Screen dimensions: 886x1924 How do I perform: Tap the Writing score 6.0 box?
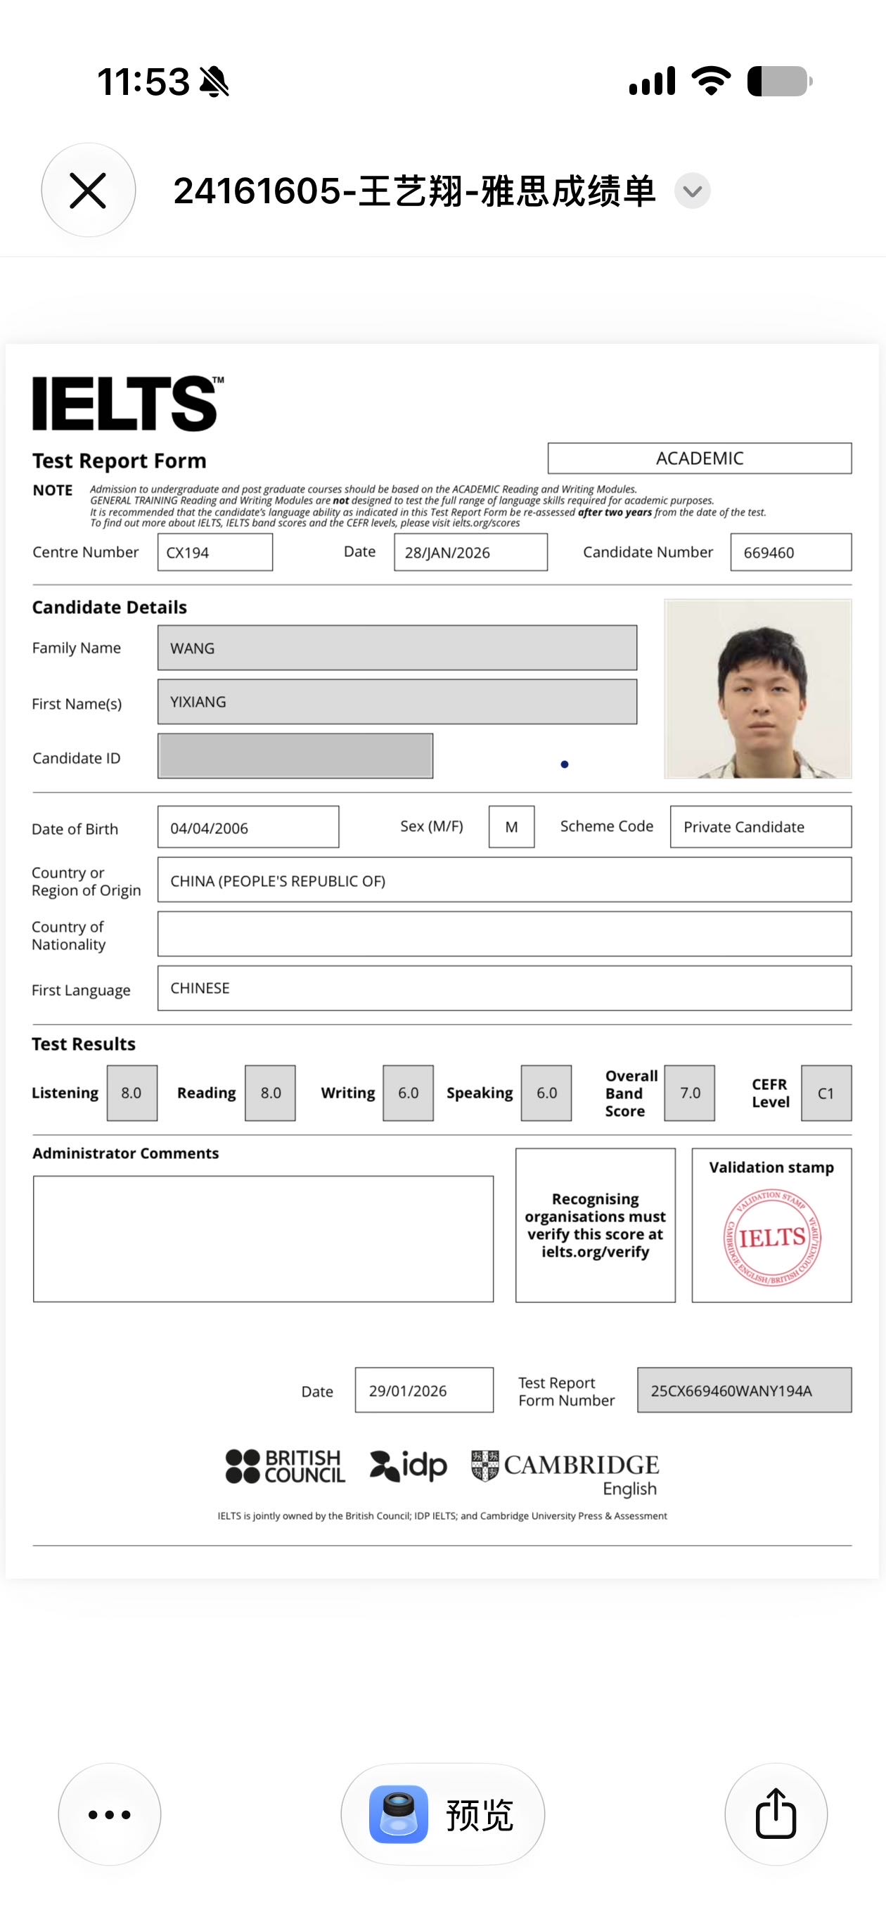coord(408,1093)
